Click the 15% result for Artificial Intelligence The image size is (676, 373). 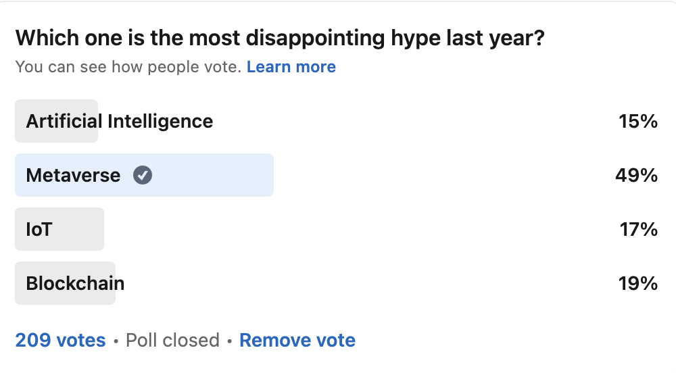pyautogui.click(x=637, y=122)
